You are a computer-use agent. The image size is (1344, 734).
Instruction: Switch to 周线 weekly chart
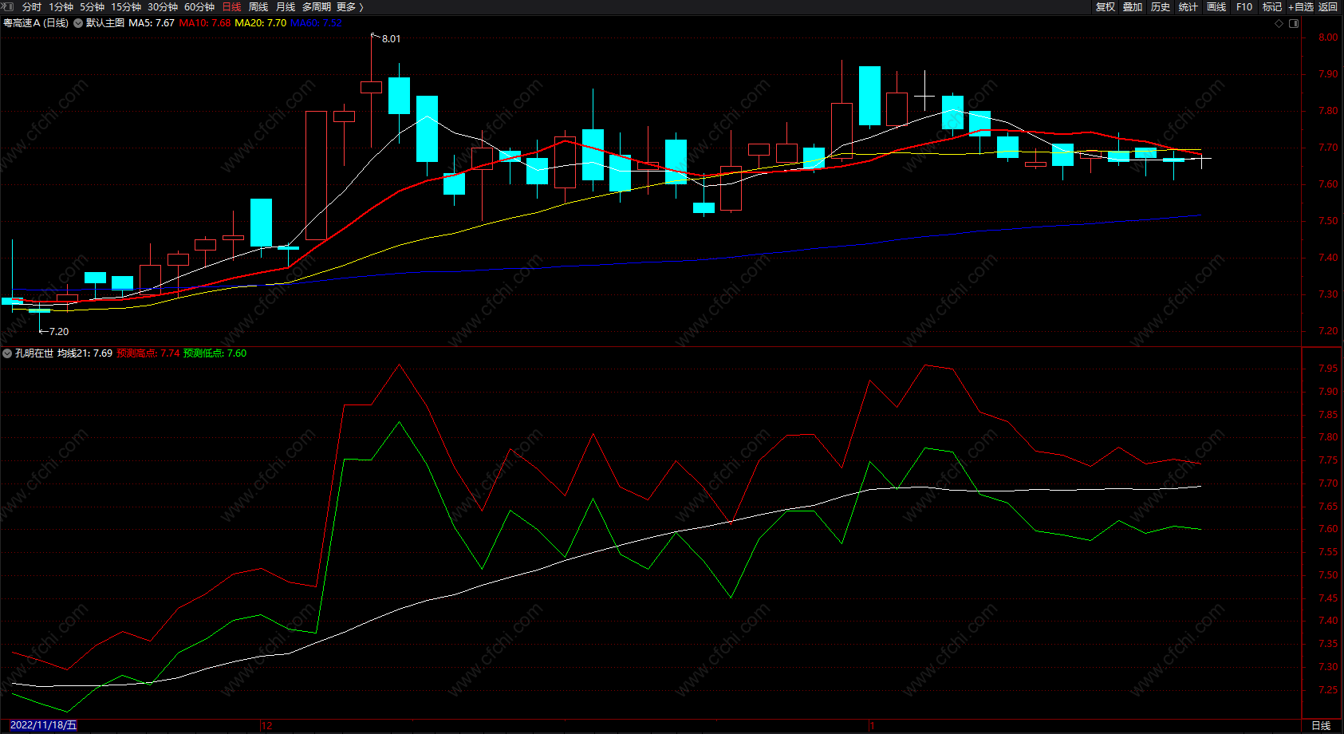[x=258, y=7]
